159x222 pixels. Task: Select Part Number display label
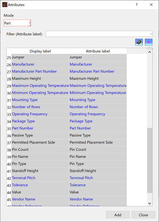pos(40,128)
